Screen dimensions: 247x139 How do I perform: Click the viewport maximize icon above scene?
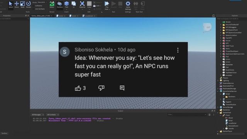coord(213,16)
